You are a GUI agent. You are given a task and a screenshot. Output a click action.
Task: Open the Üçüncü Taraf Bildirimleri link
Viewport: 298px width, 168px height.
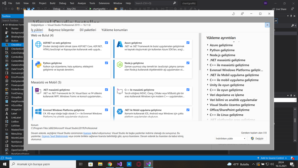tap(55, 136)
